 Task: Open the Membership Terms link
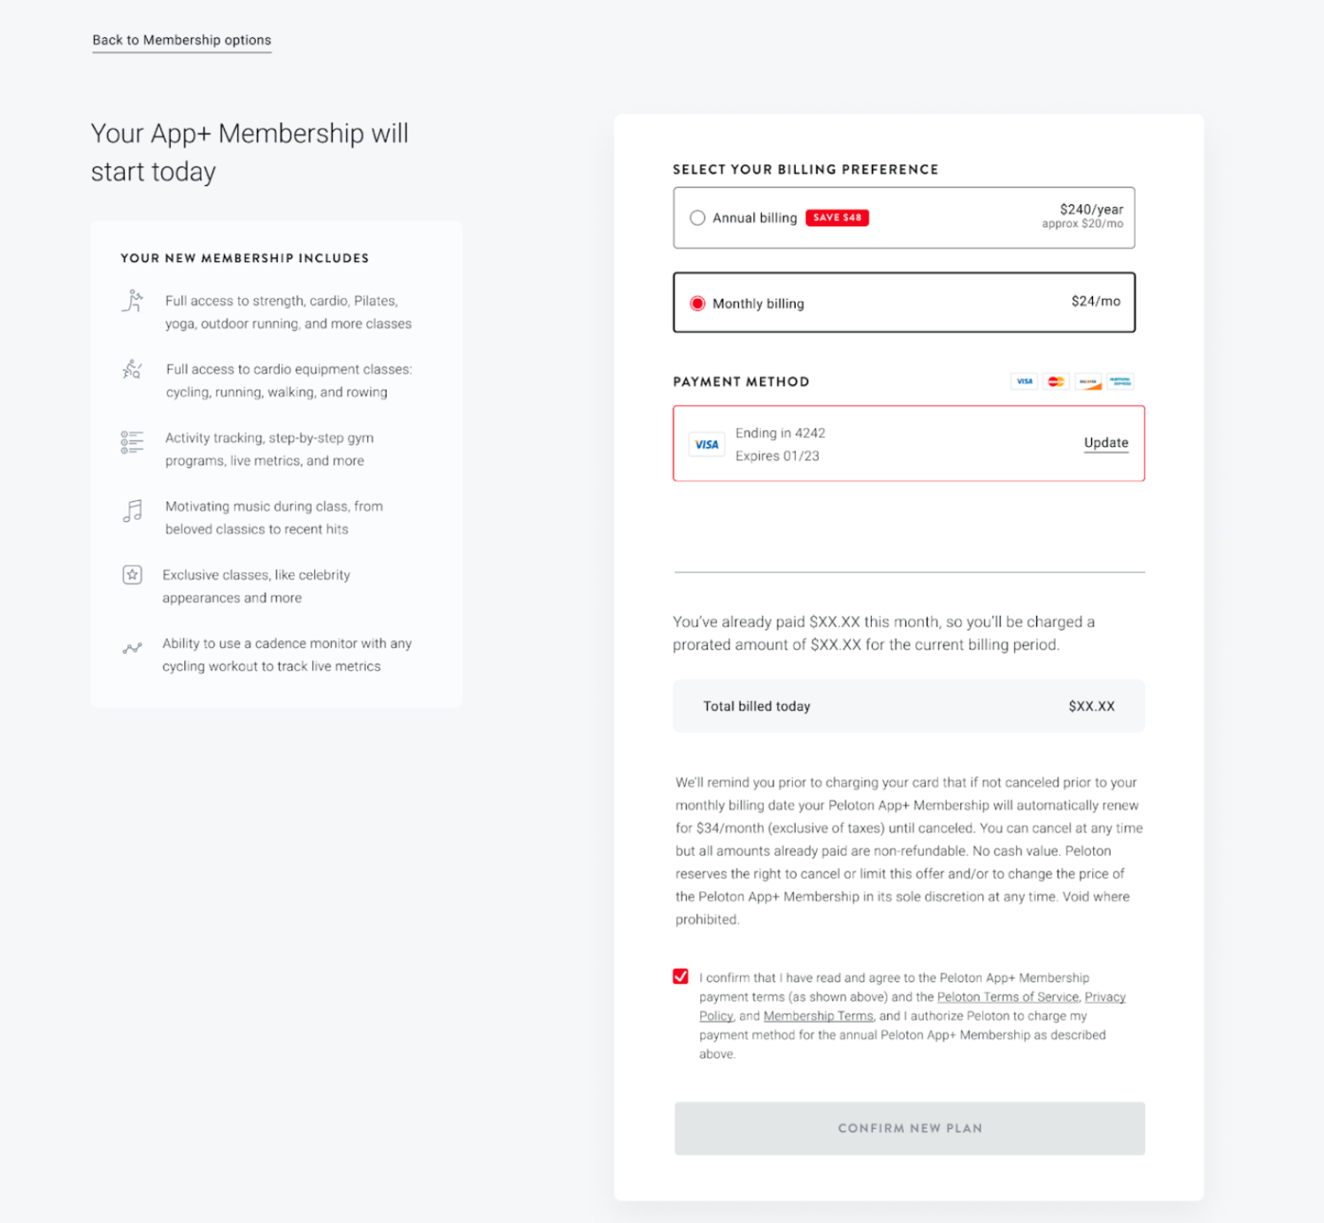point(818,1016)
